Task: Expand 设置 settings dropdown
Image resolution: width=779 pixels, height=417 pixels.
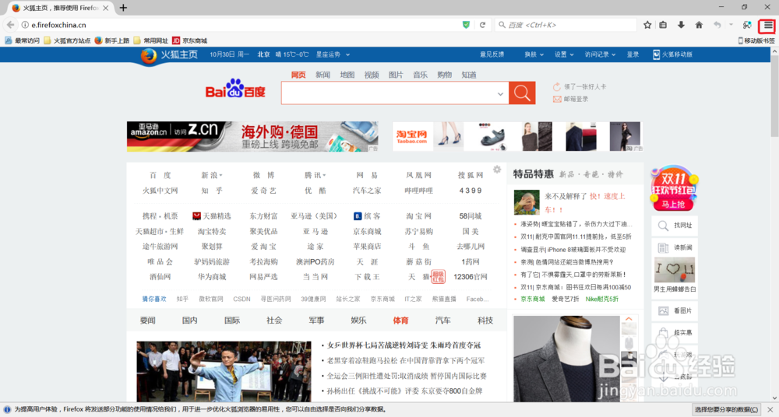Action: tap(564, 54)
